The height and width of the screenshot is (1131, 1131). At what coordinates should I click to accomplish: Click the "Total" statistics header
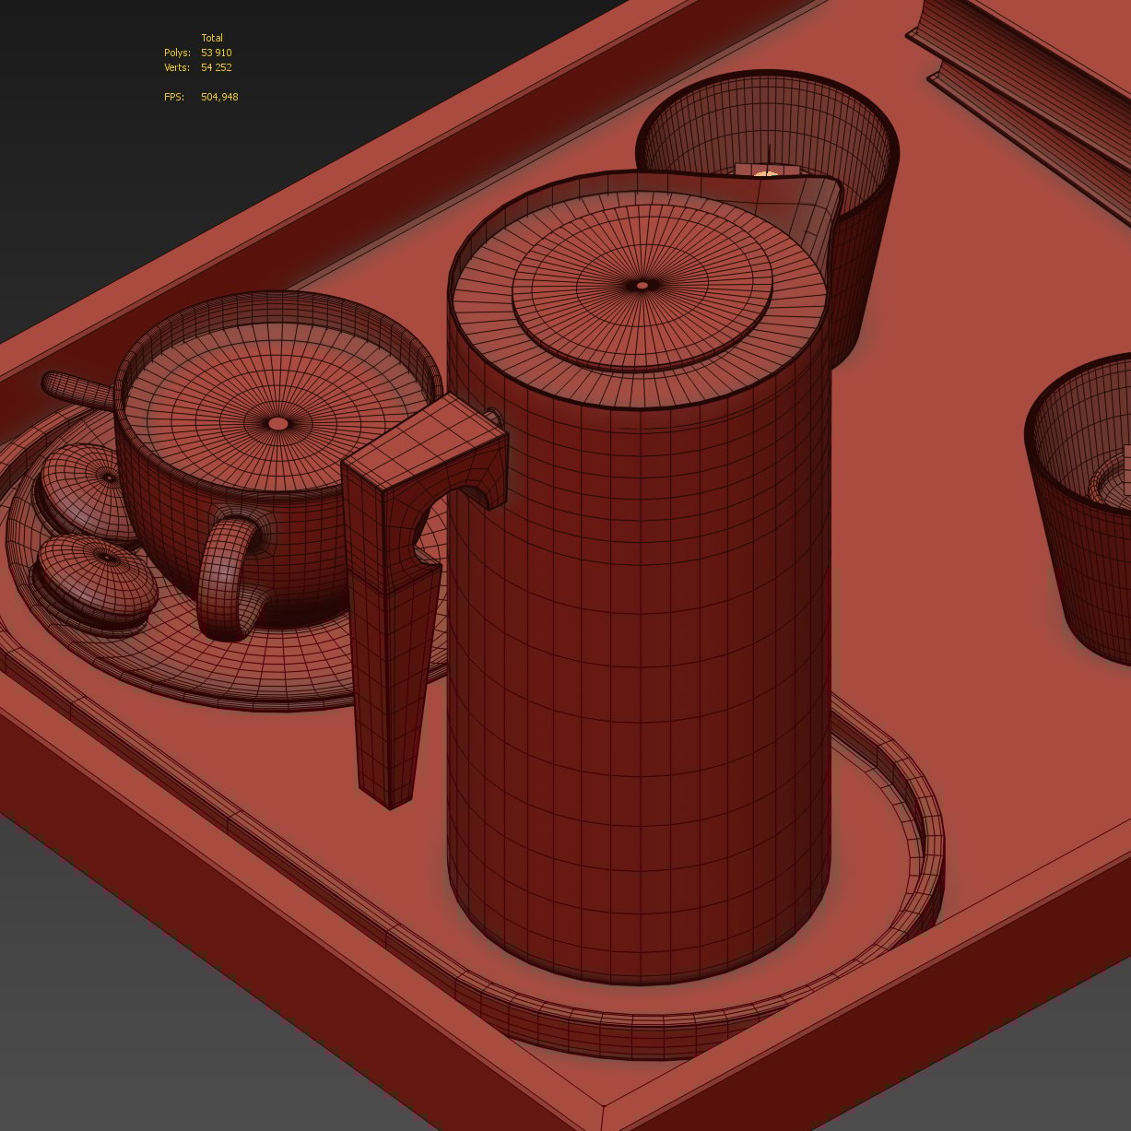[x=212, y=38]
